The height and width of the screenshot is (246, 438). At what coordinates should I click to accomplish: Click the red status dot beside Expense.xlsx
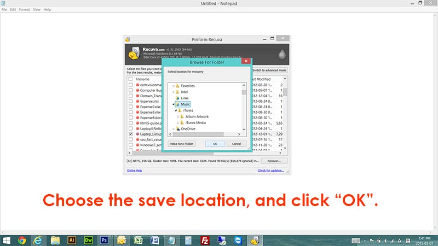pyautogui.click(x=137, y=101)
